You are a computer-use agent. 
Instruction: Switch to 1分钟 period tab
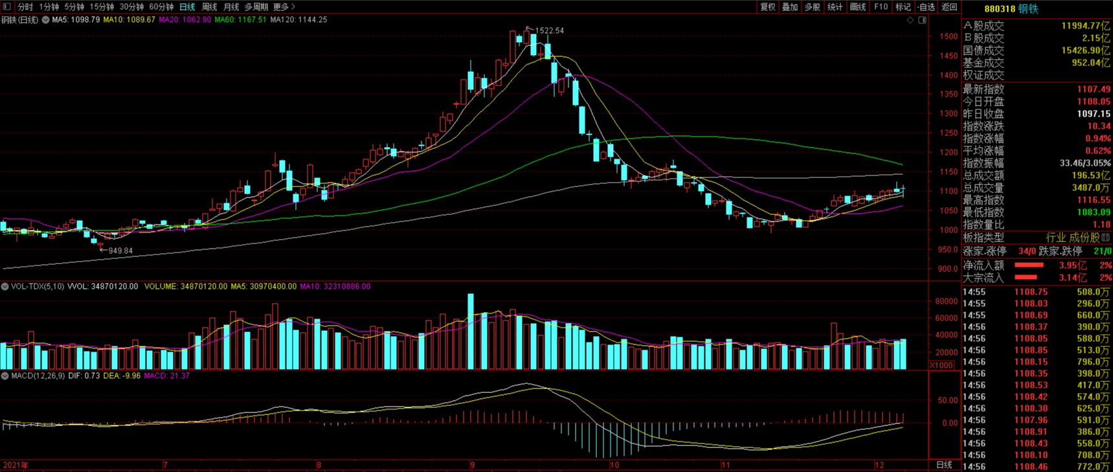point(49,6)
